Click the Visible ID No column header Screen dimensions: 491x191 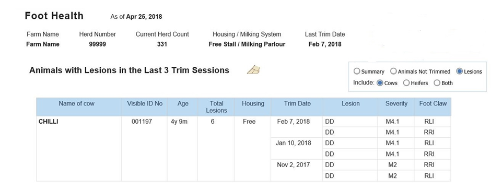(x=145, y=103)
